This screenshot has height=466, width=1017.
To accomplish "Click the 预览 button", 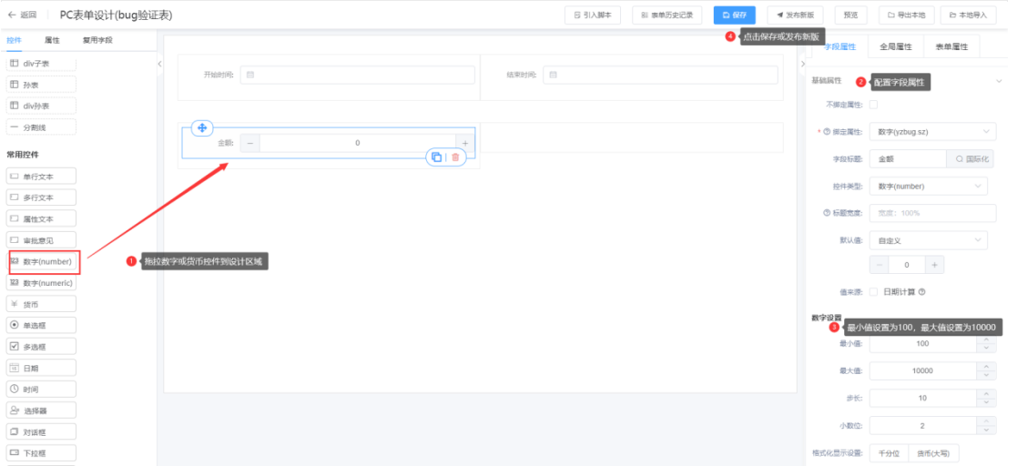I will pos(850,15).
